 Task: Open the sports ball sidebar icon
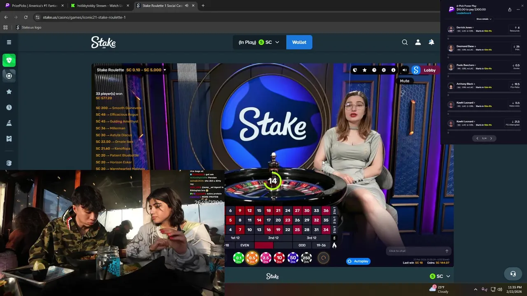point(9,76)
